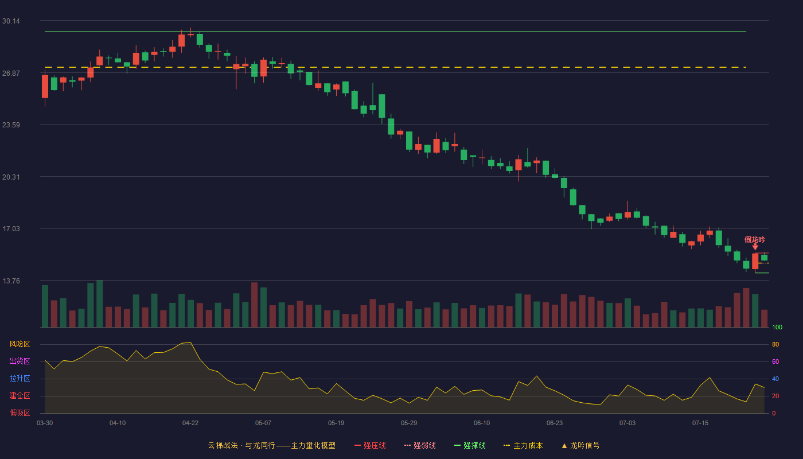This screenshot has height=459, width=803.
Task: Click the 假龙吟 signal label
Action: click(x=755, y=239)
